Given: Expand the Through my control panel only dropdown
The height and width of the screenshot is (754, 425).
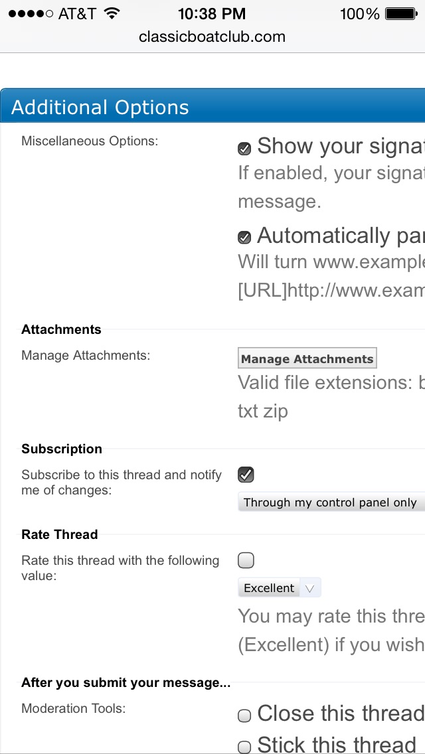Looking at the screenshot, I should pos(331,502).
